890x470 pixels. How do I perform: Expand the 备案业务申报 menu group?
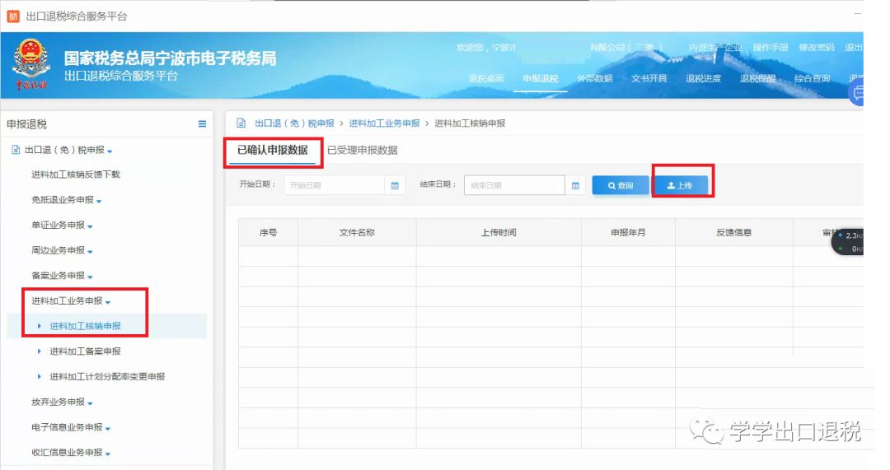pyautogui.click(x=91, y=277)
